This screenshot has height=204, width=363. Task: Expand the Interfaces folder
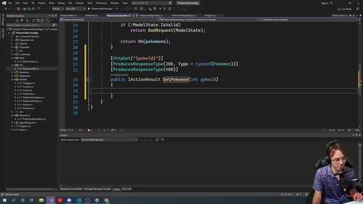point(12,73)
